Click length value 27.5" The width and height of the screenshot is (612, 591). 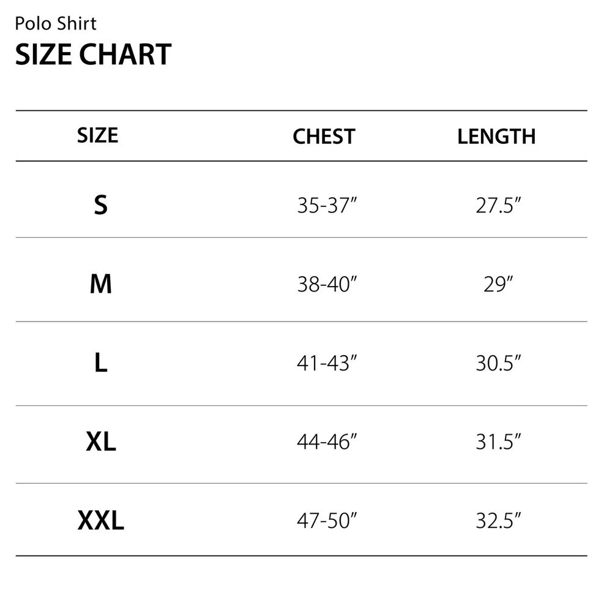tap(498, 205)
